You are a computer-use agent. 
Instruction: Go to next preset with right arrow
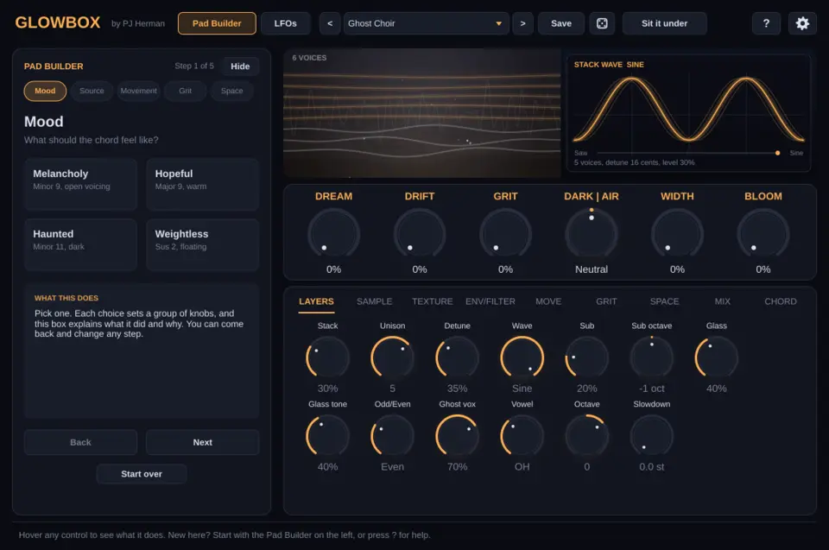(x=523, y=23)
